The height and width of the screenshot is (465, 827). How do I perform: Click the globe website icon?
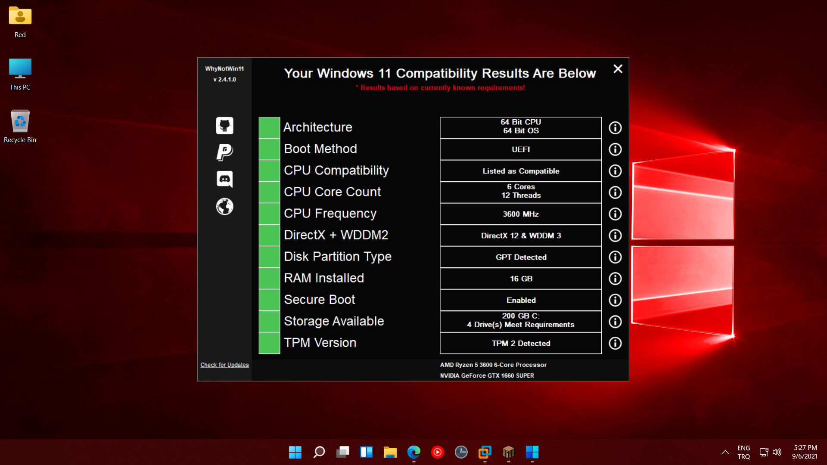pyautogui.click(x=224, y=207)
